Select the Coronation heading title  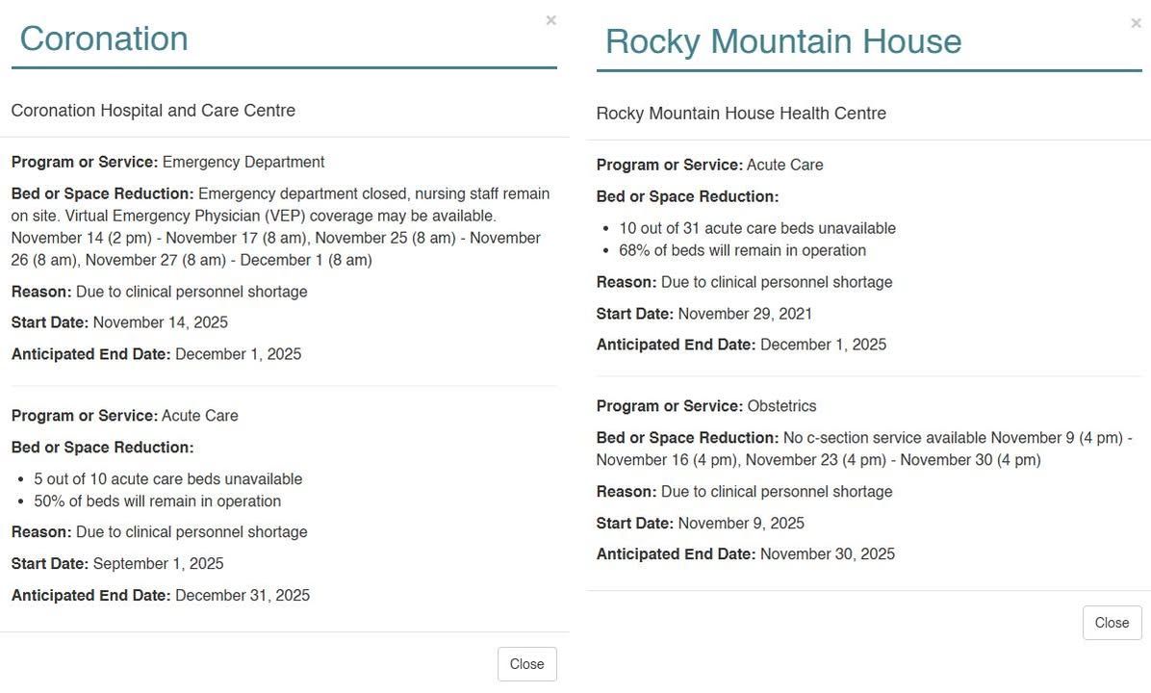(x=104, y=38)
